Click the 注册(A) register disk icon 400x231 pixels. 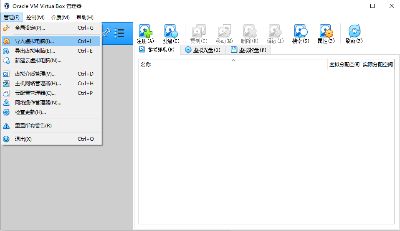[x=145, y=31]
